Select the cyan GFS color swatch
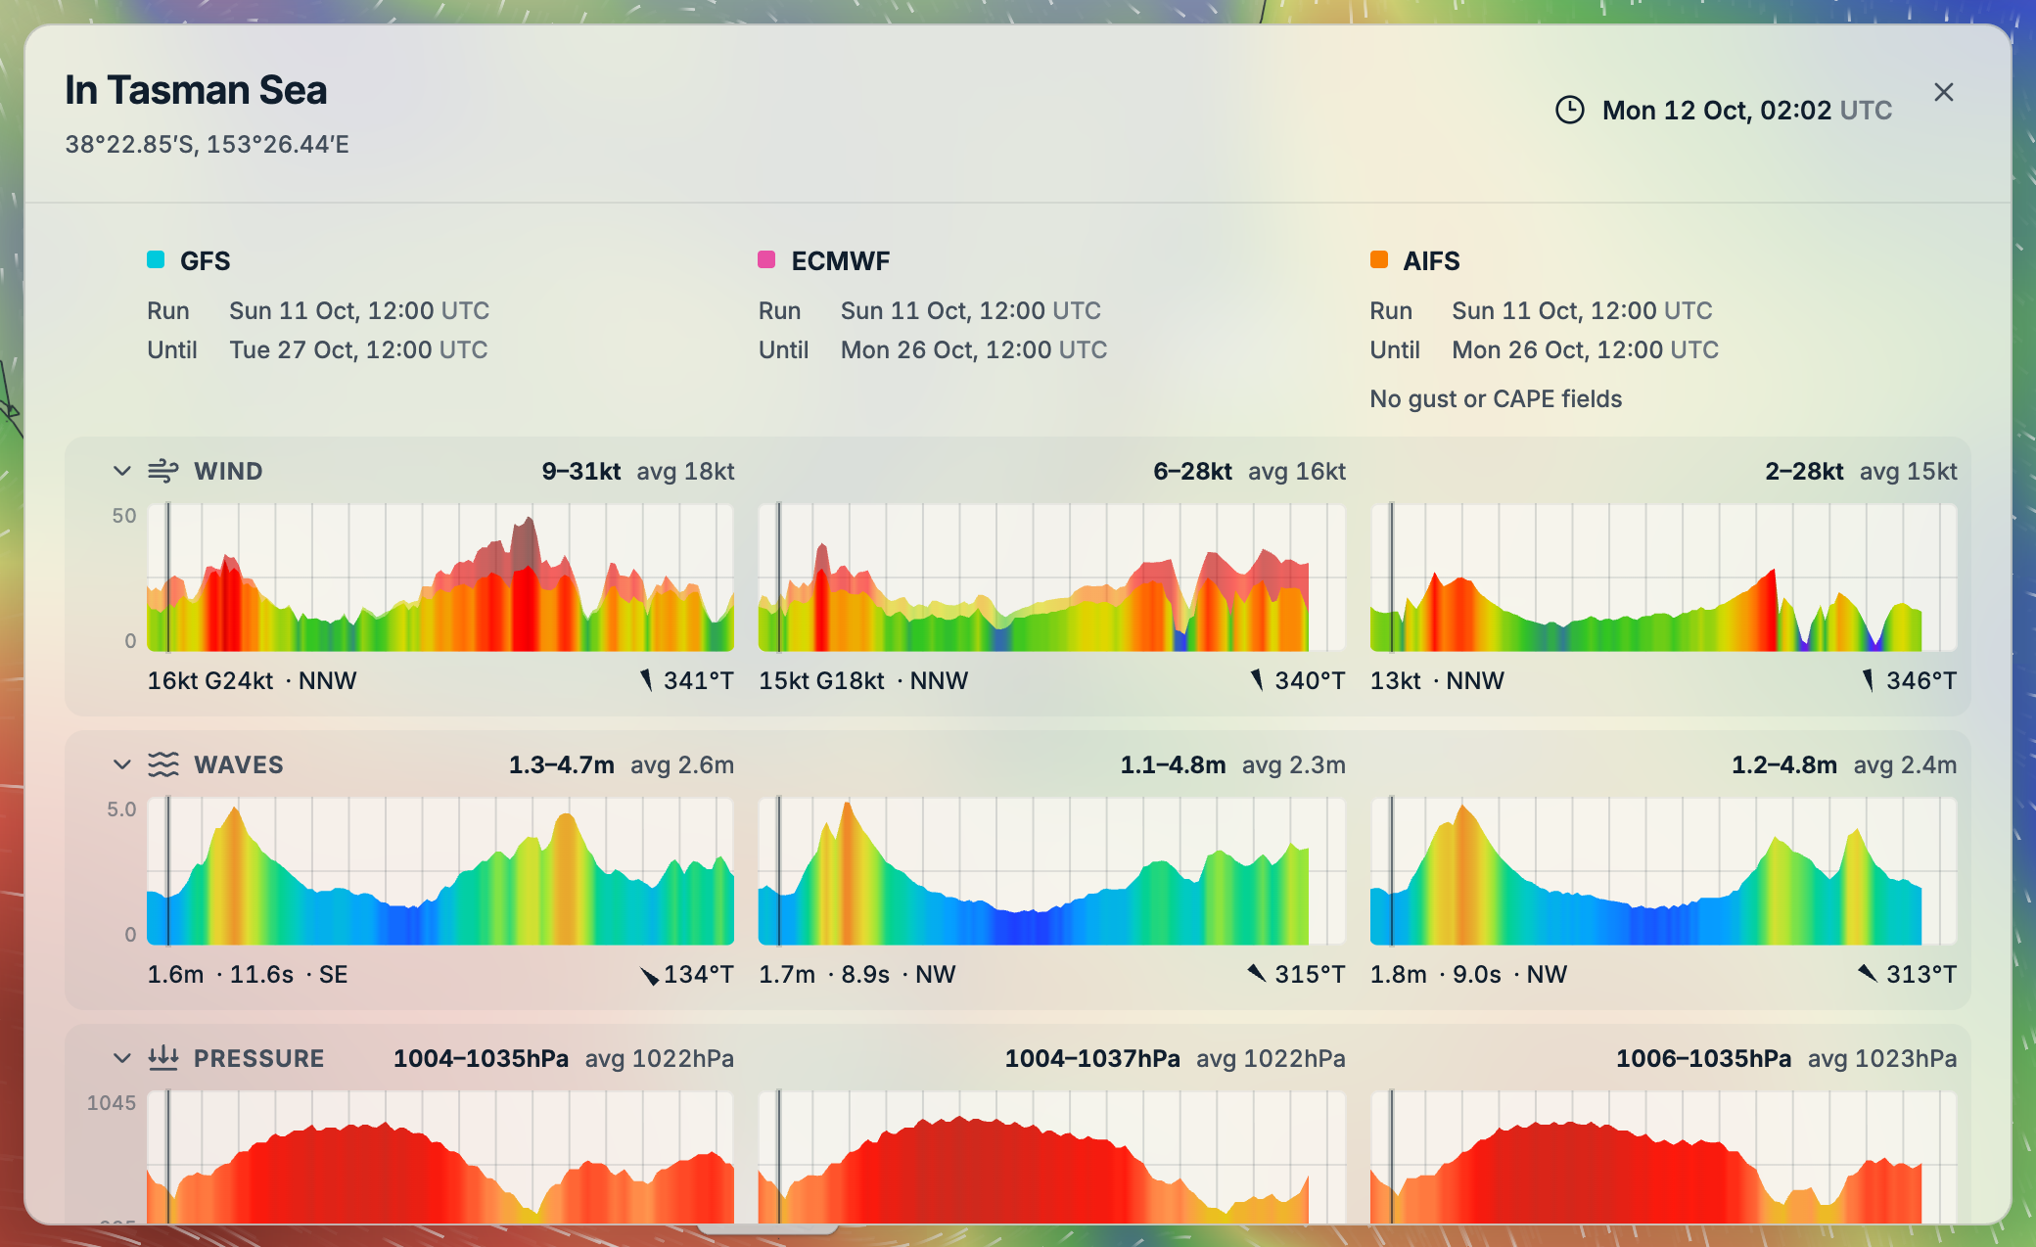Screen dimensions: 2036x1247 pos(156,259)
